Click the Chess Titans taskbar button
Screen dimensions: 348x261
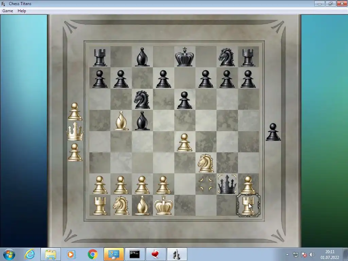177,254
